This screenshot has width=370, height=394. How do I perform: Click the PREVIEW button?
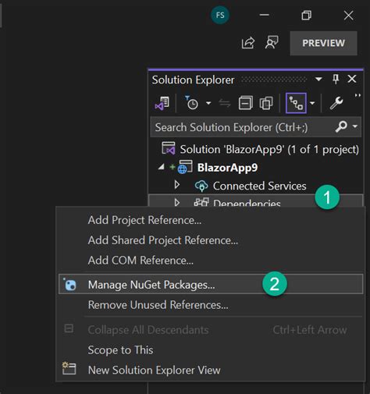pyautogui.click(x=323, y=43)
